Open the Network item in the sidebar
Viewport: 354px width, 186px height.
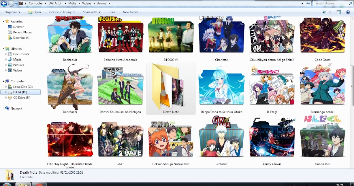click(16, 108)
